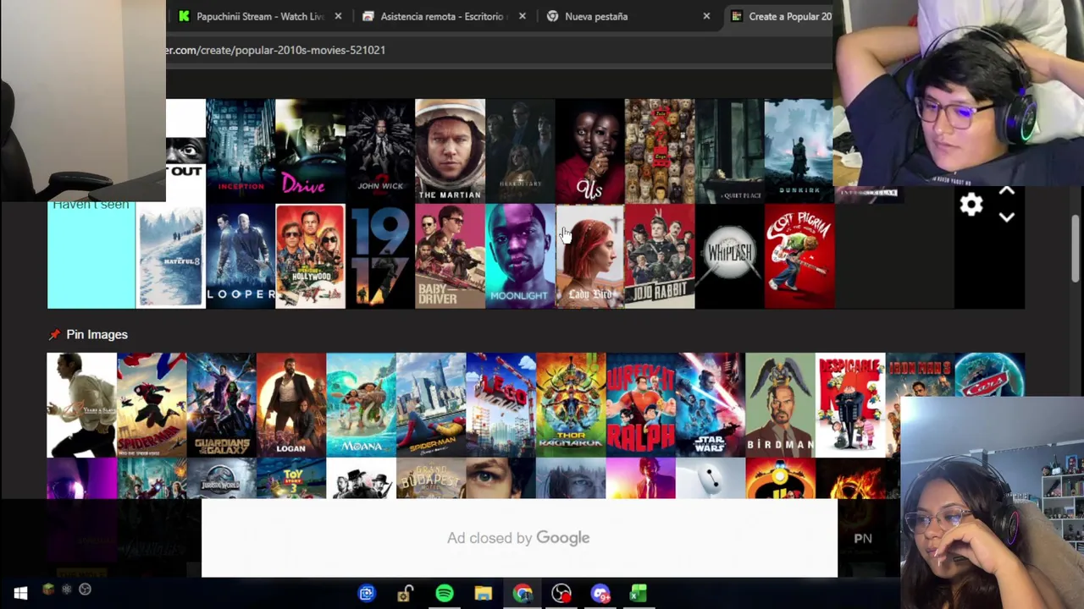This screenshot has height=609, width=1084.
Task: Pick the Despicable Me poster
Action: tap(850, 405)
